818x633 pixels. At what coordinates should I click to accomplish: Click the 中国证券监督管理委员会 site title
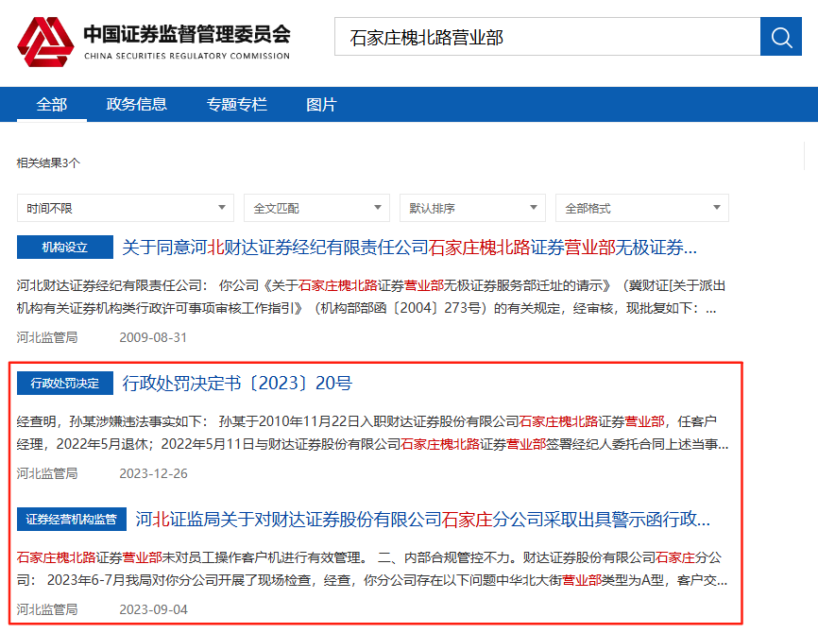[187, 34]
